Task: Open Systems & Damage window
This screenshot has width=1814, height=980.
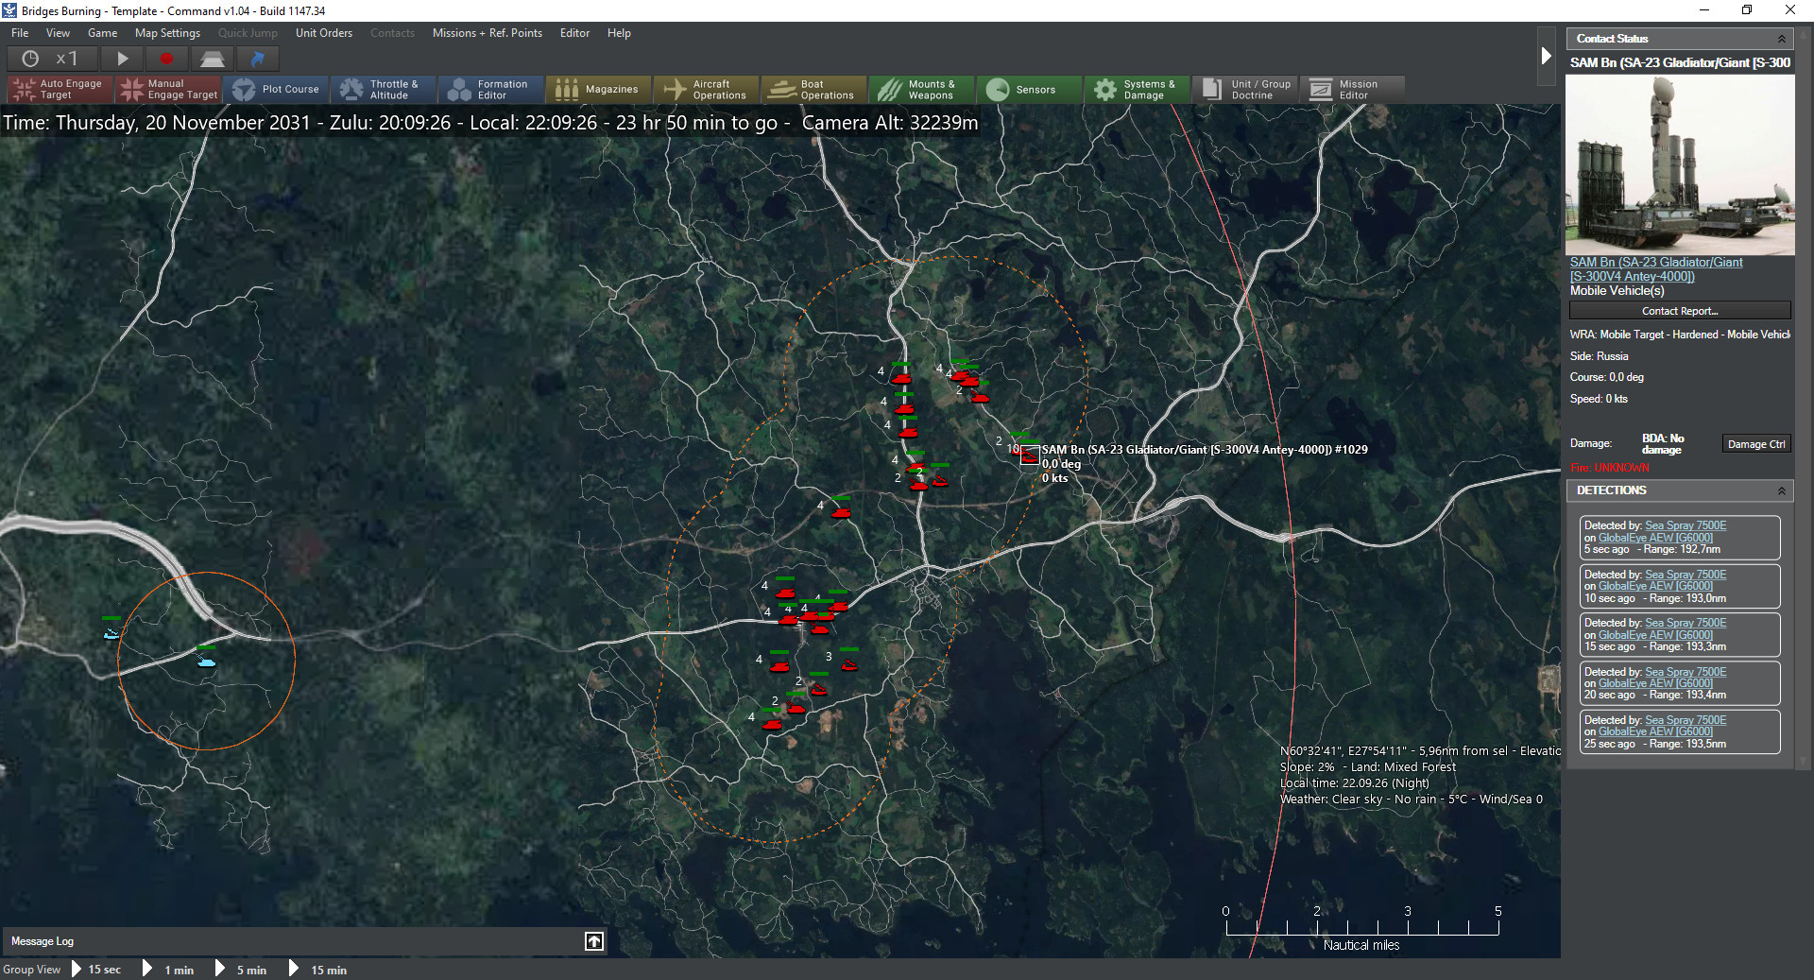Action: click(1136, 90)
